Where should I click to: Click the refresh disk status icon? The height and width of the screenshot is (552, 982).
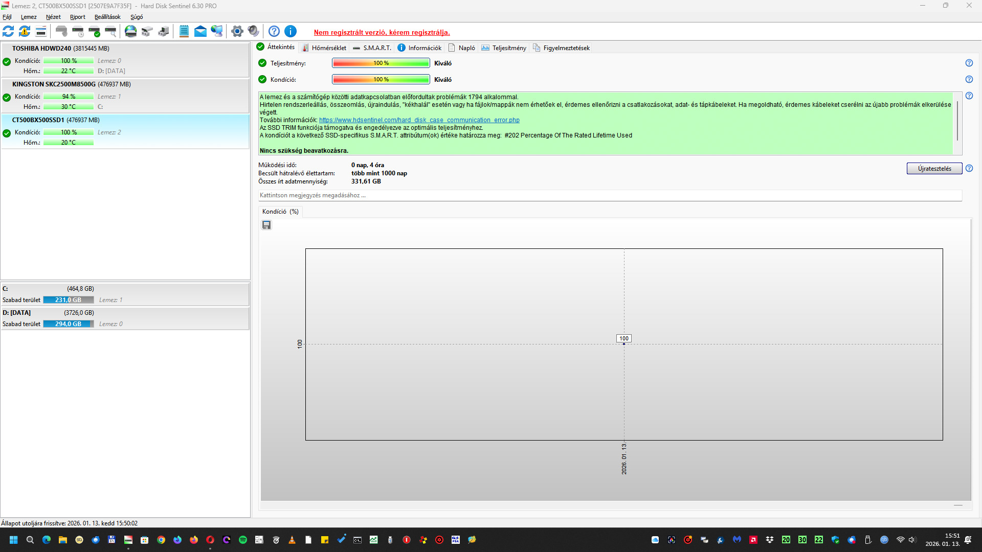(8, 31)
